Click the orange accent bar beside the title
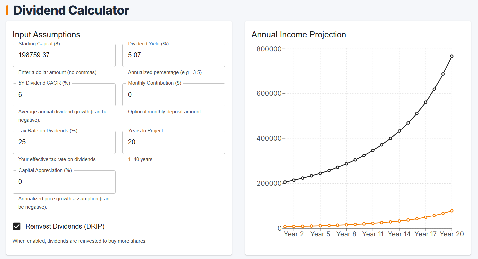 [7, 10]
